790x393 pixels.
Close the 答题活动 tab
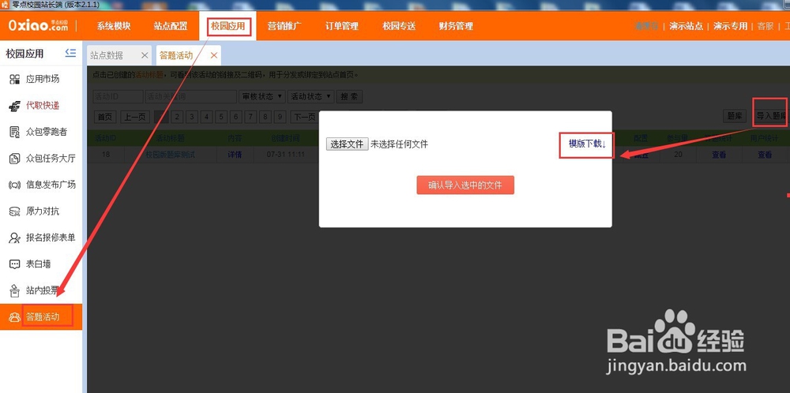click(x=214, y=55)
